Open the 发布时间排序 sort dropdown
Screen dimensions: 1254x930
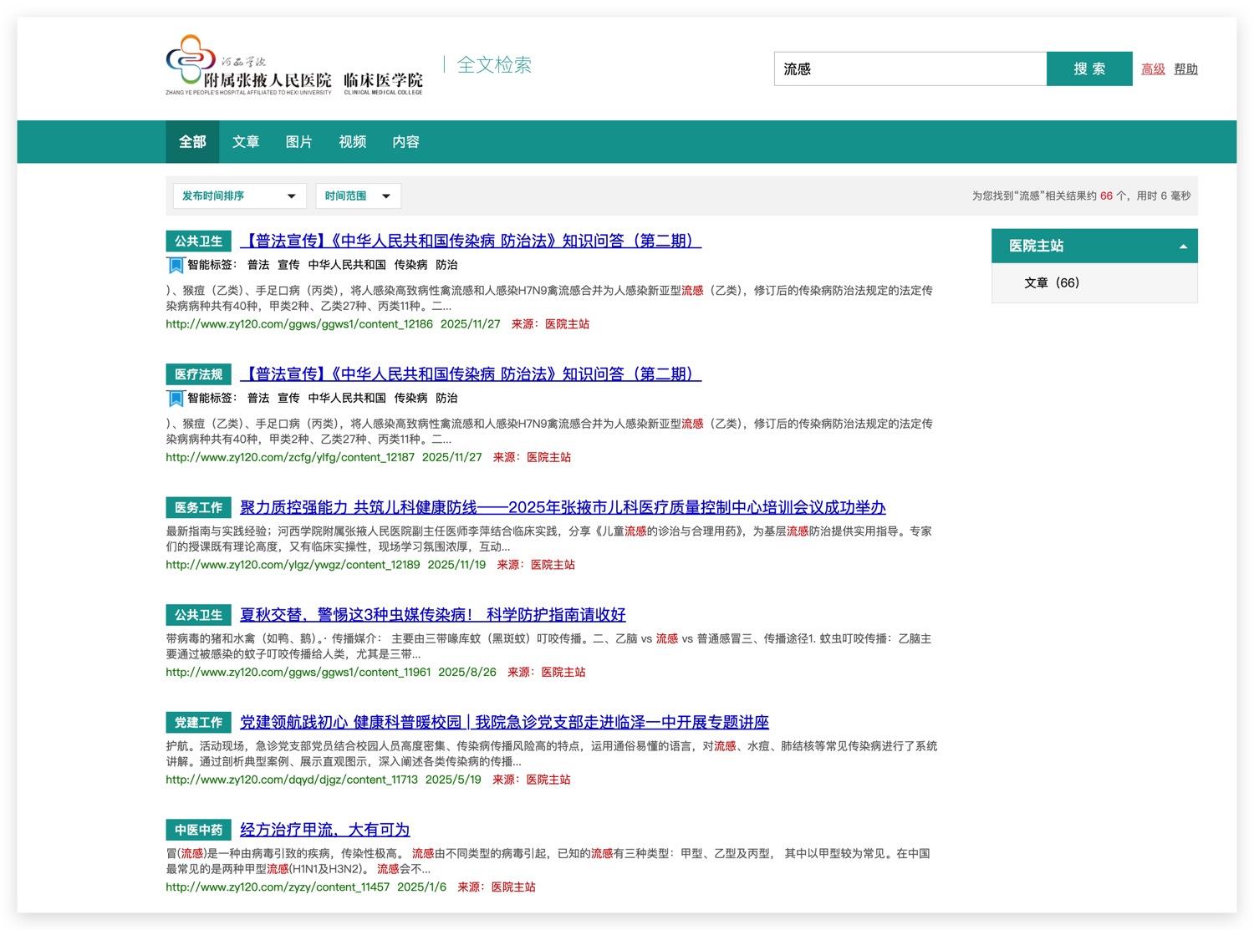tap(239, 196)
